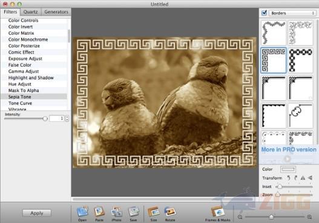Select the black chain circles border thumbnail

click(301, 60)
